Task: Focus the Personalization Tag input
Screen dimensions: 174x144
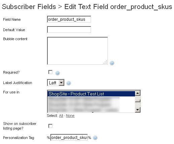Action: [69, 137]
